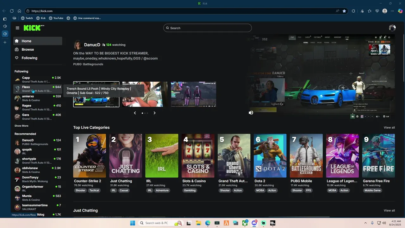Open Counter-Strike 2 category card
Screen dimensions: 405x228
(90, 155)
